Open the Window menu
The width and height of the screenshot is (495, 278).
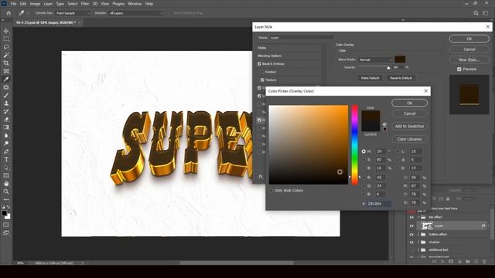coord(135,4)
